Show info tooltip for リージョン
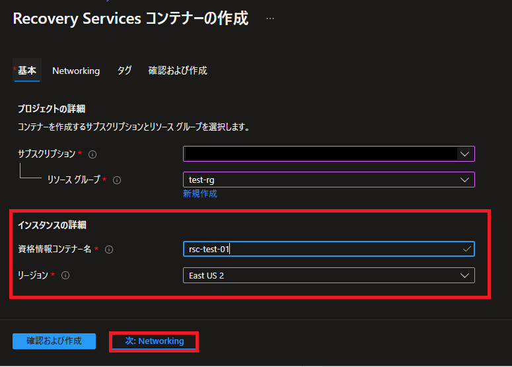Screen dimensions: 512x367 coord(65,276)
